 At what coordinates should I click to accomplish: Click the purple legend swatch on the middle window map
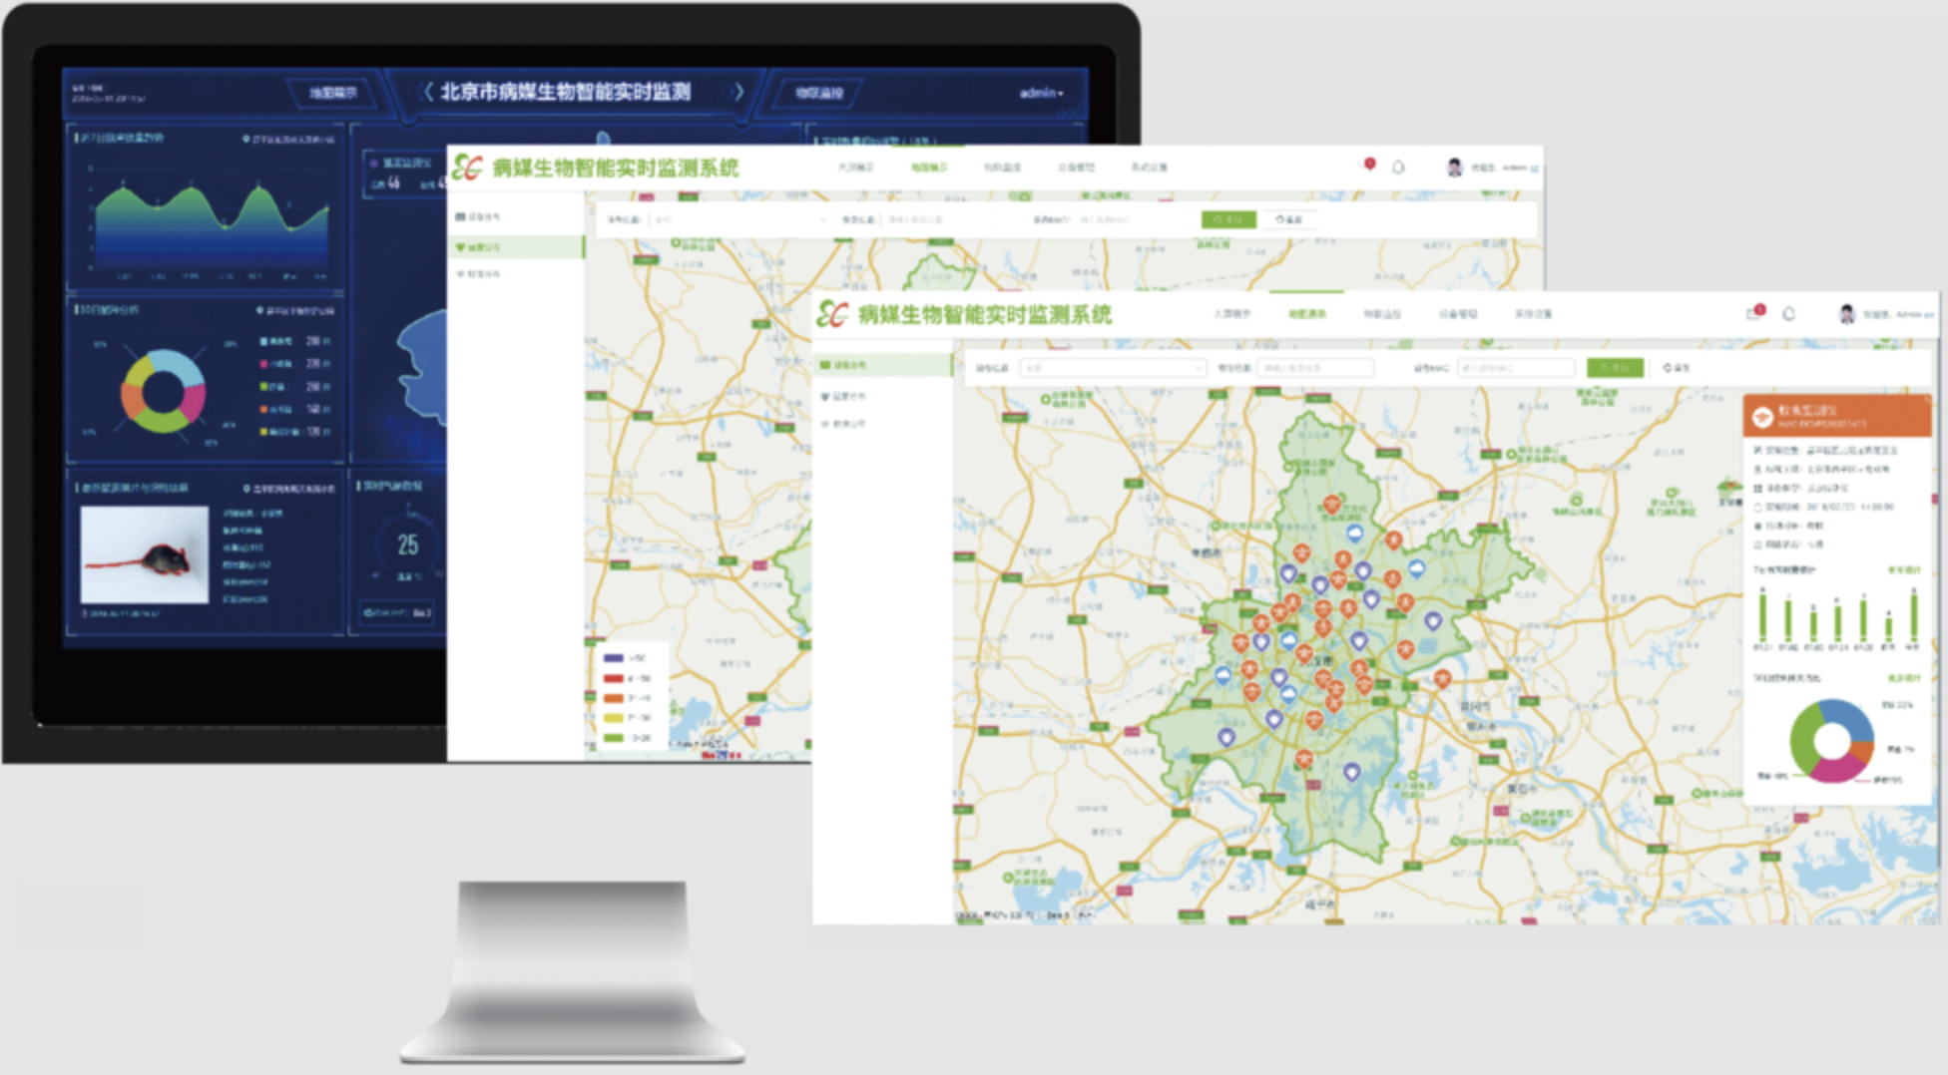pos(613,658)
